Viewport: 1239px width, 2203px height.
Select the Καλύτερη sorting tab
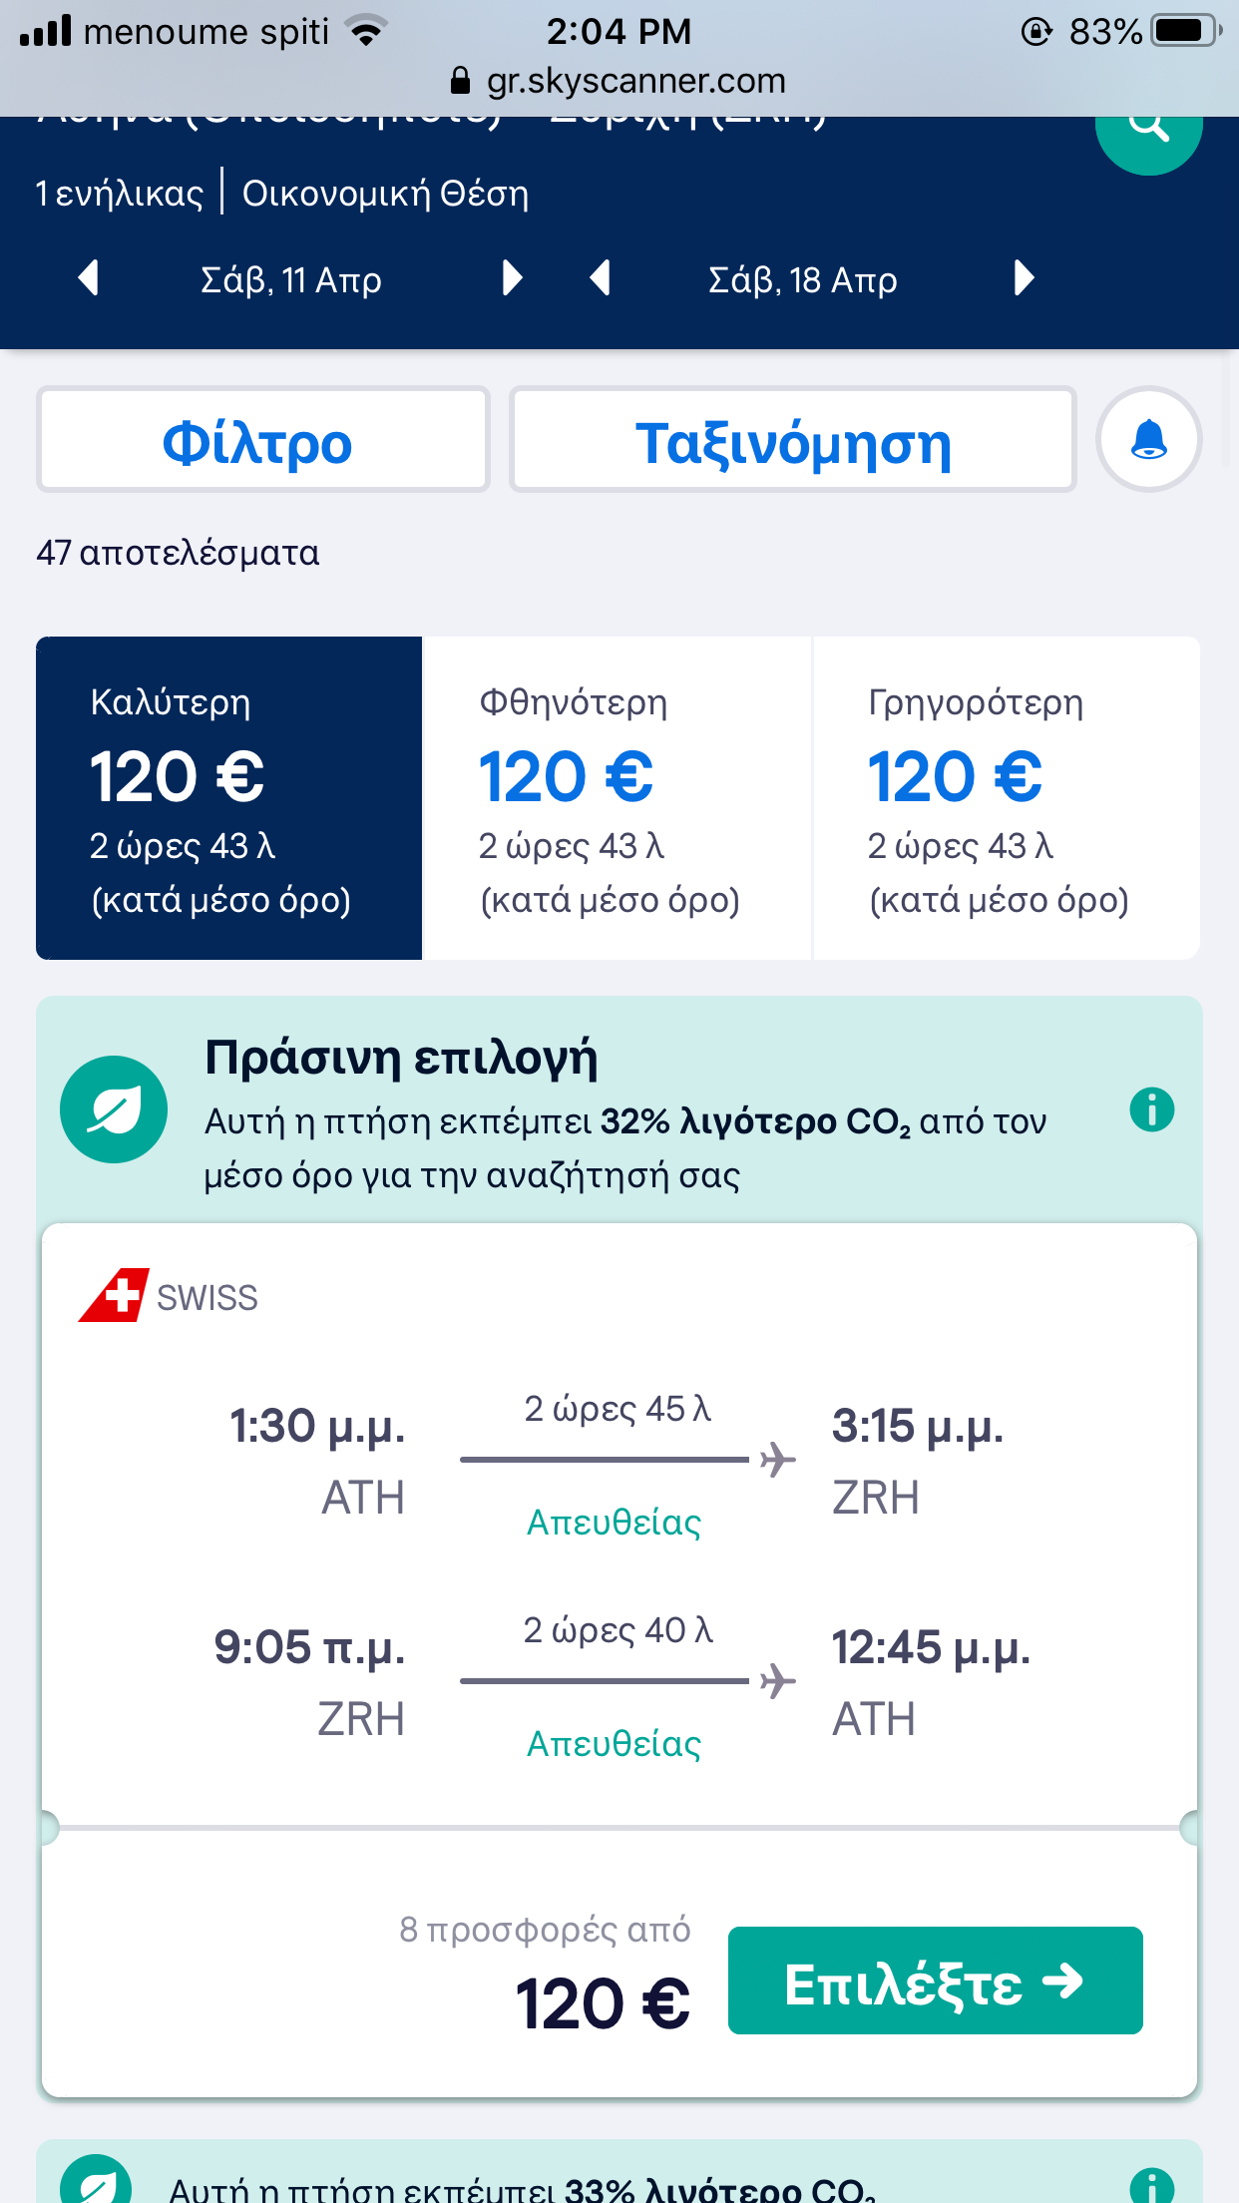pos(228,797)
